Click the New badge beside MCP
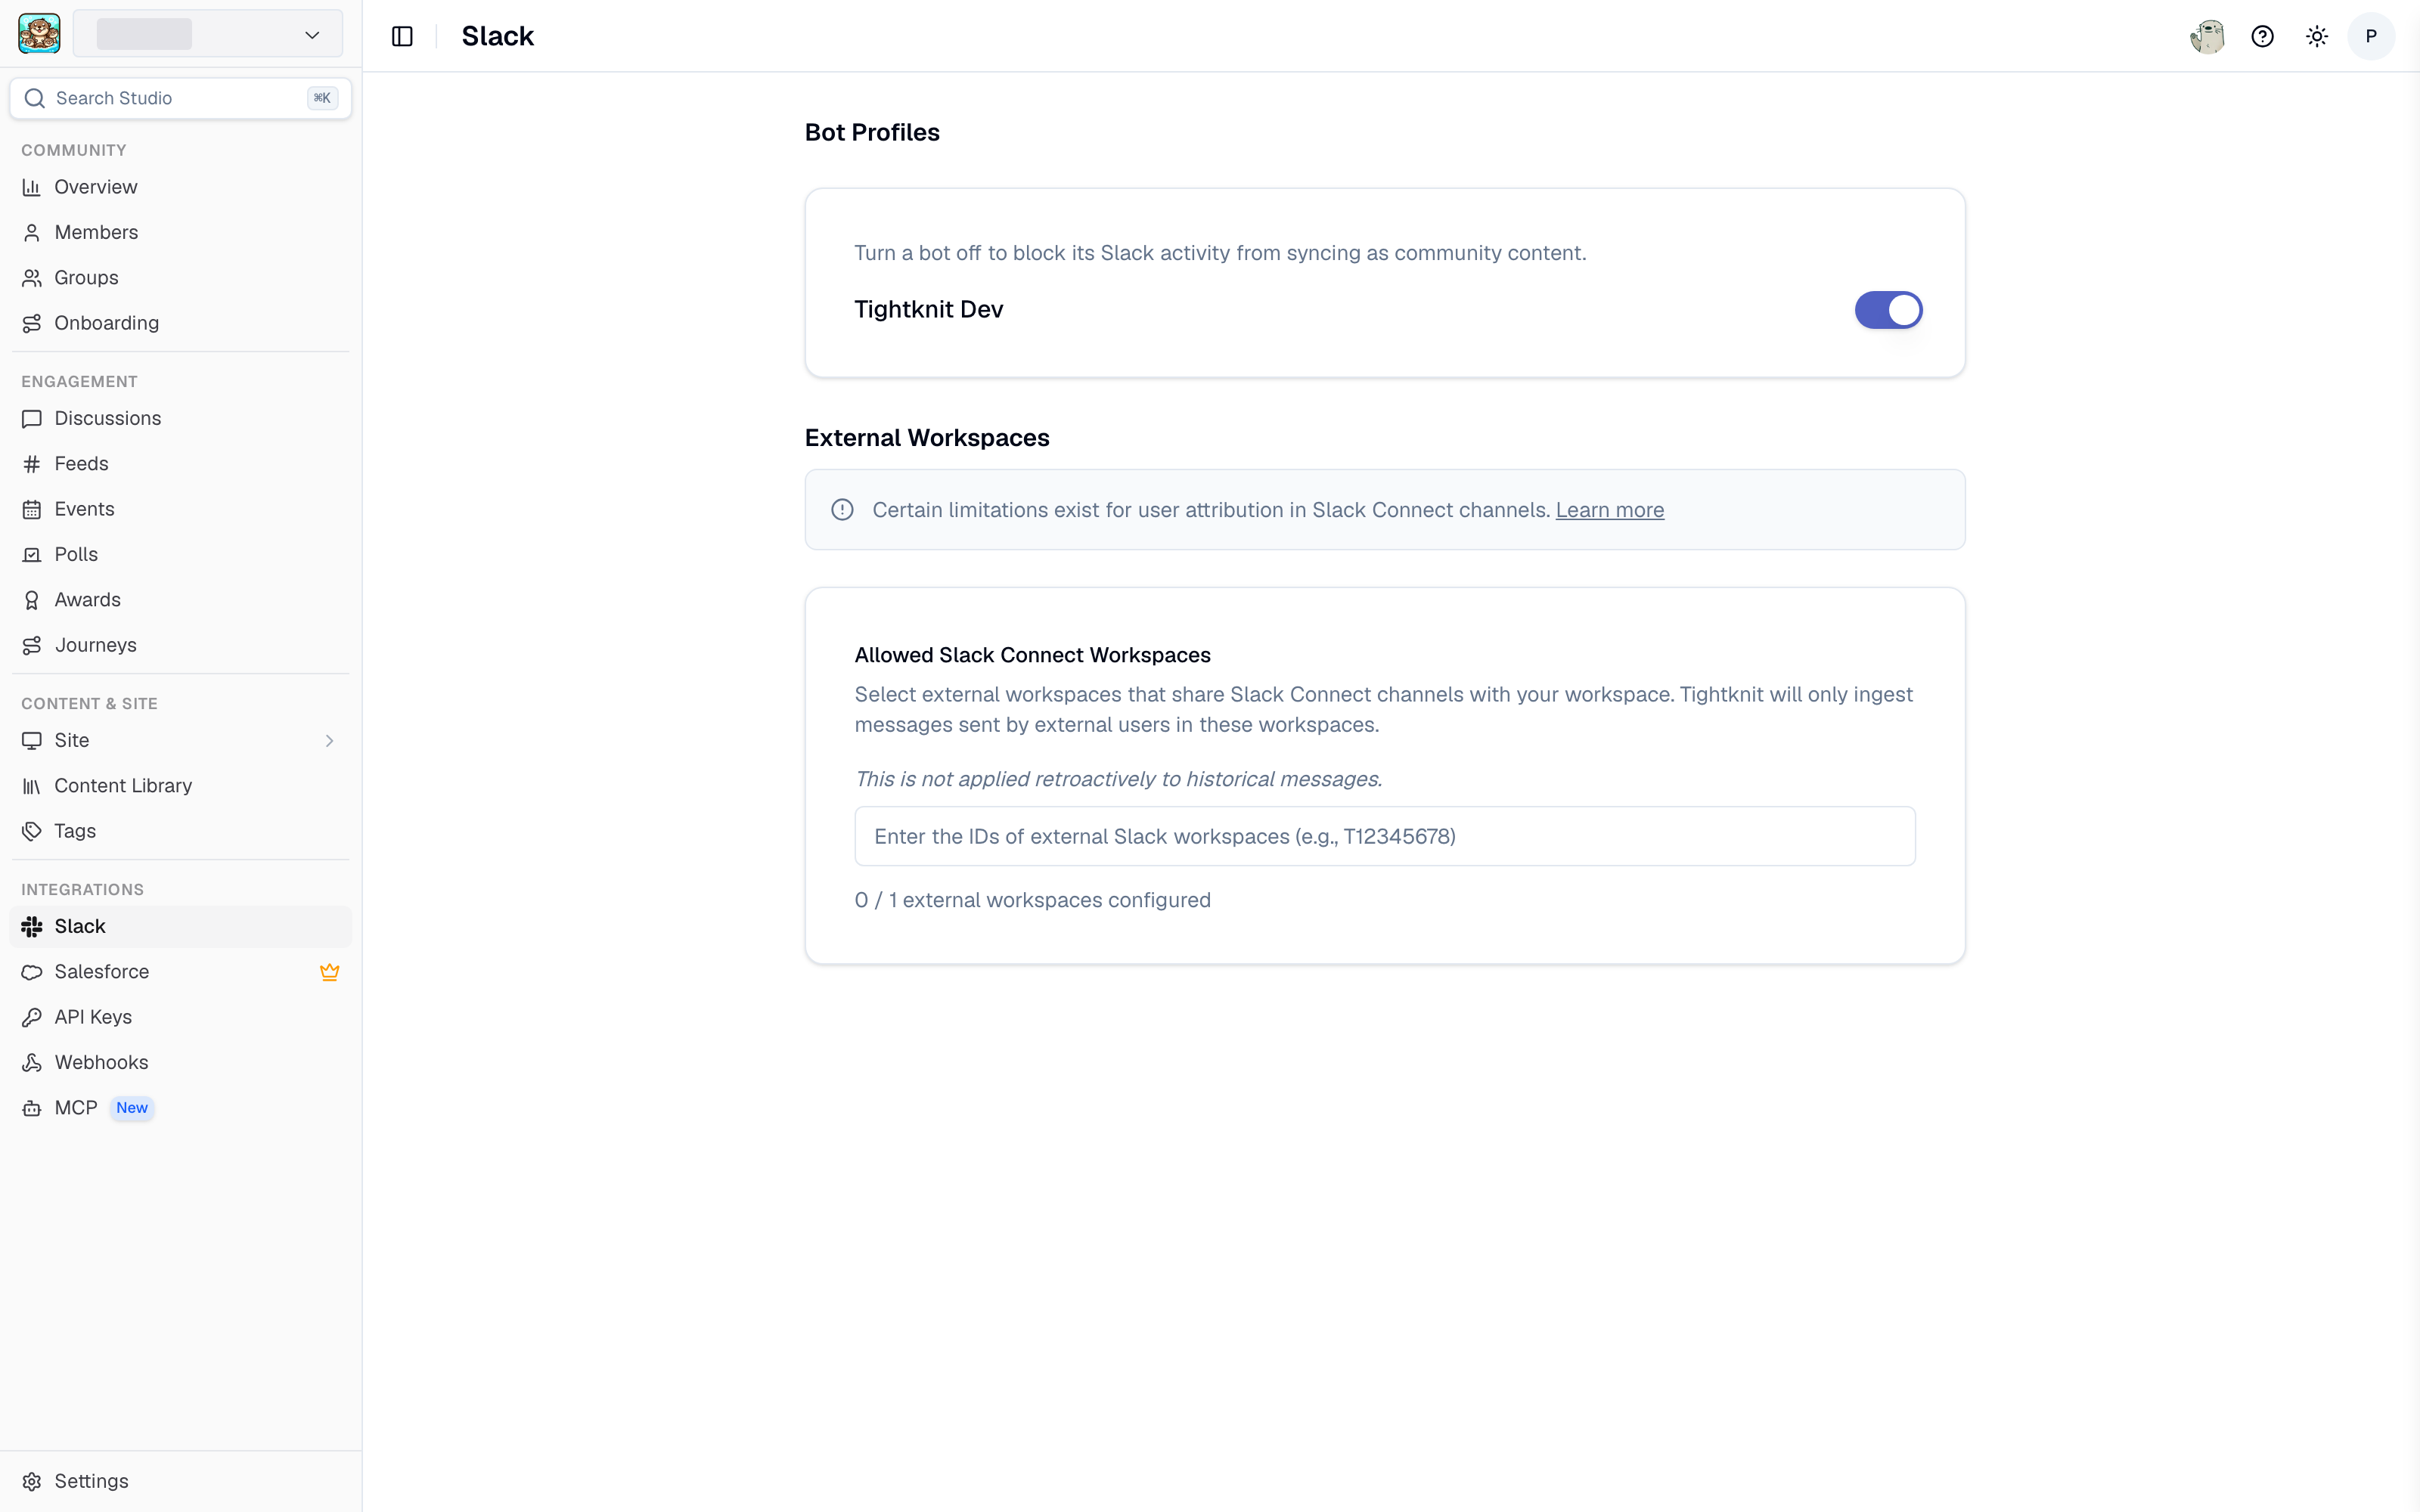2420x1512 pixels. click(132, 1108)
